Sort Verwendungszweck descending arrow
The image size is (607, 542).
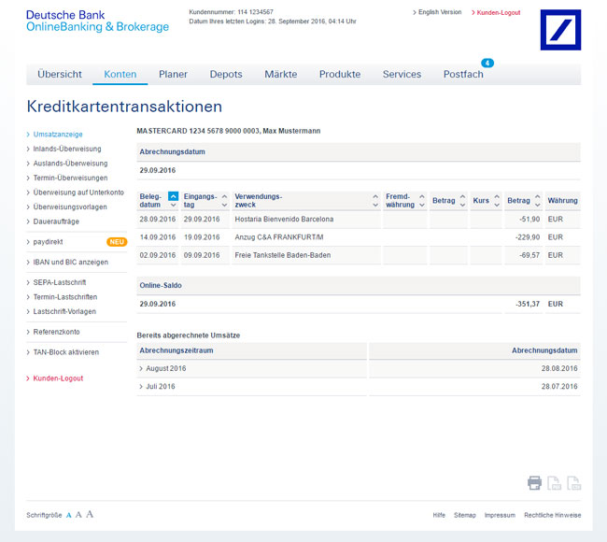(x=375, y=205)
